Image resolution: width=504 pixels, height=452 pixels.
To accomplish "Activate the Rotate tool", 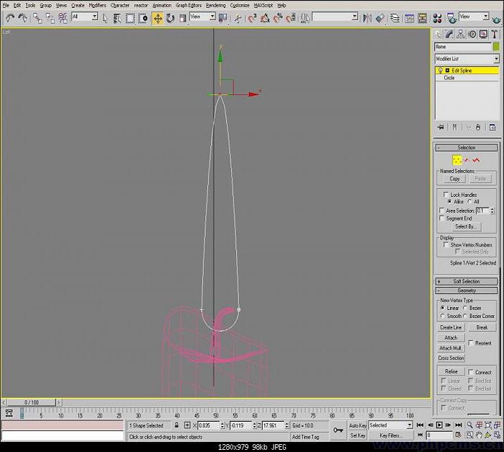I will (x=171, y=18).
